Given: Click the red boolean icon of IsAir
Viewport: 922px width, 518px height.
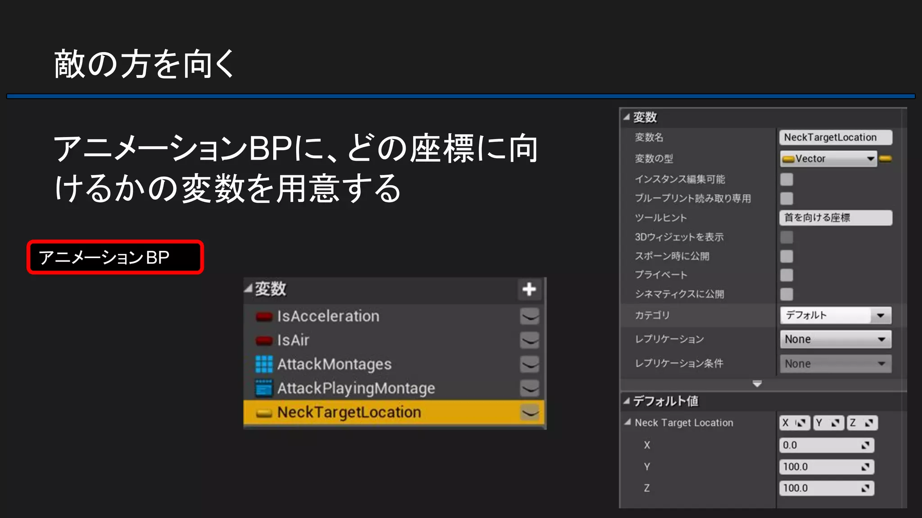Looking at the screenshot, I should (264, 340).
